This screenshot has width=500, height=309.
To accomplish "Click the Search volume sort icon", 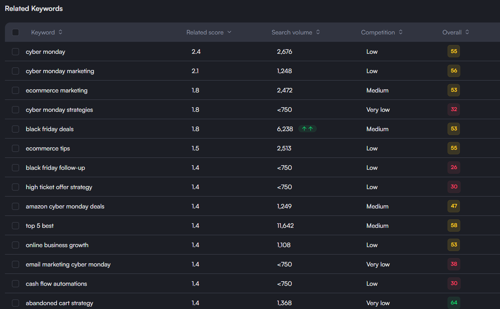I will pyautogui.click(x=318, y=32).
